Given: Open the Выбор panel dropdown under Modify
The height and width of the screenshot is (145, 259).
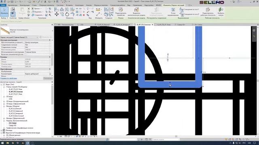Looking at the screenshot, I should [x=4, y=18].
